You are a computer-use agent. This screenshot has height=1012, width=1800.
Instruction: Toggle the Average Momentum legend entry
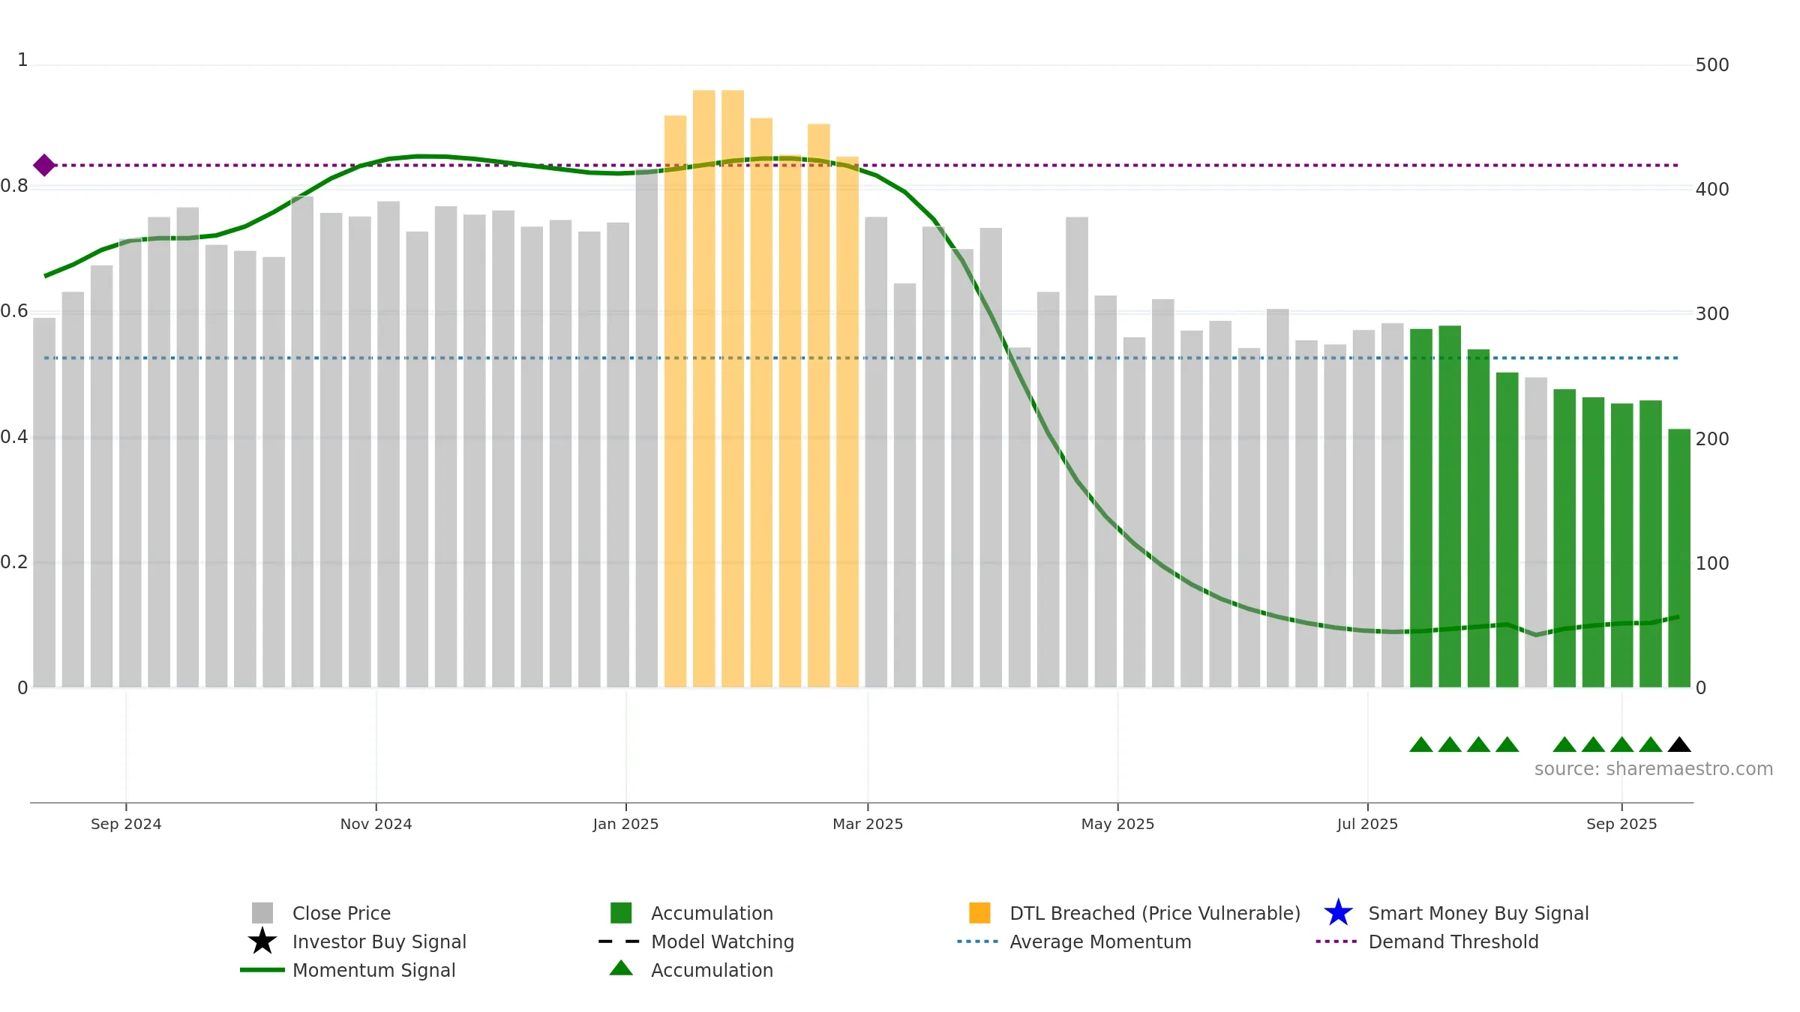(1074, 942)
